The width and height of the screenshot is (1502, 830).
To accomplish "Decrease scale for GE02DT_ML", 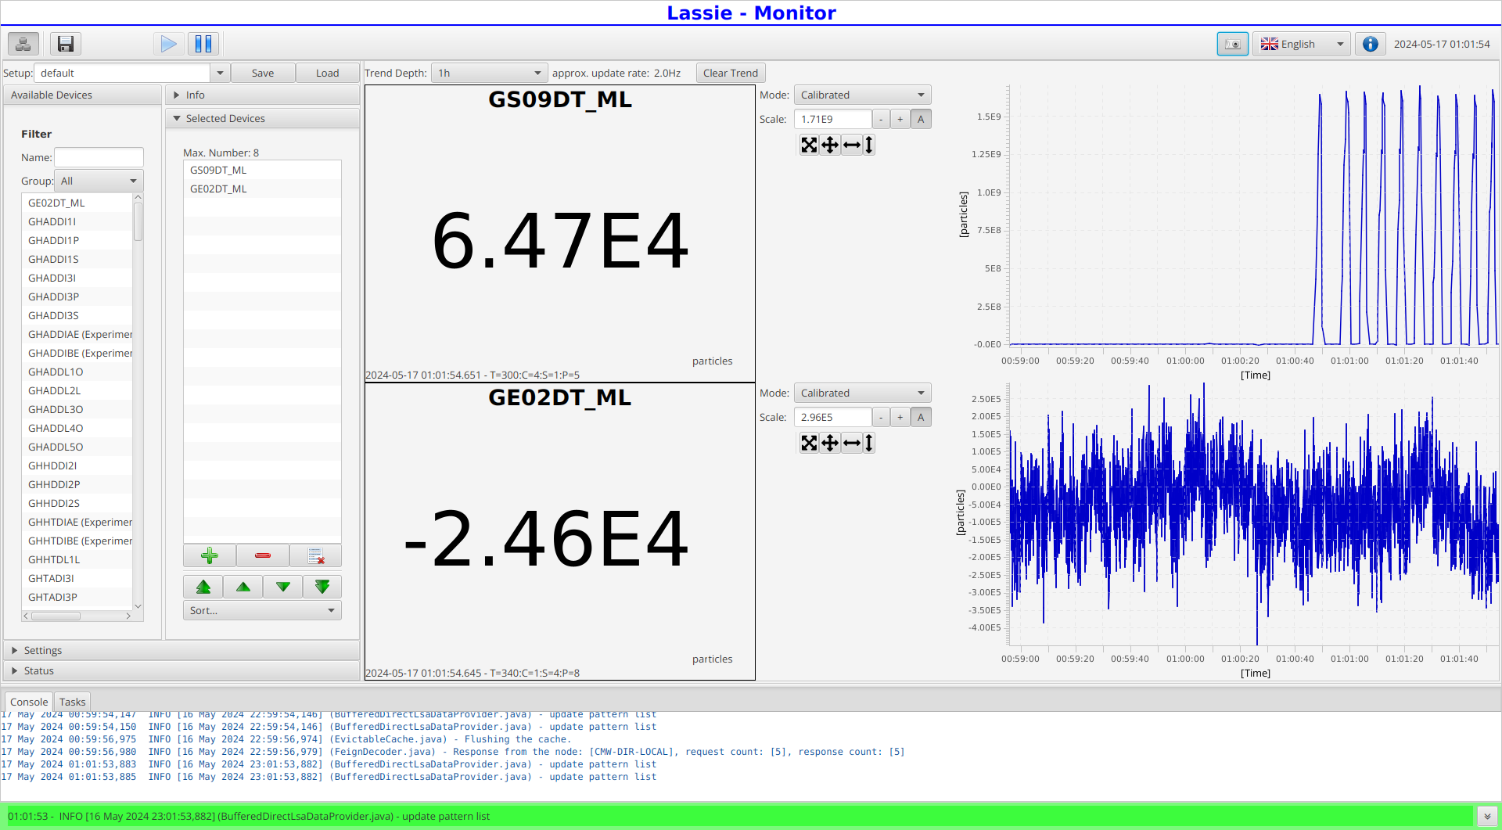I will pyautogui.click(x=881, y=417).
